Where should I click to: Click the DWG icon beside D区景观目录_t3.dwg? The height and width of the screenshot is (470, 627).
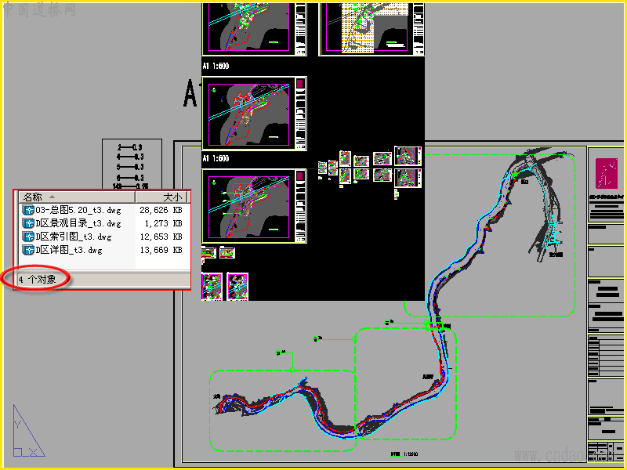(x=28, y=223)
